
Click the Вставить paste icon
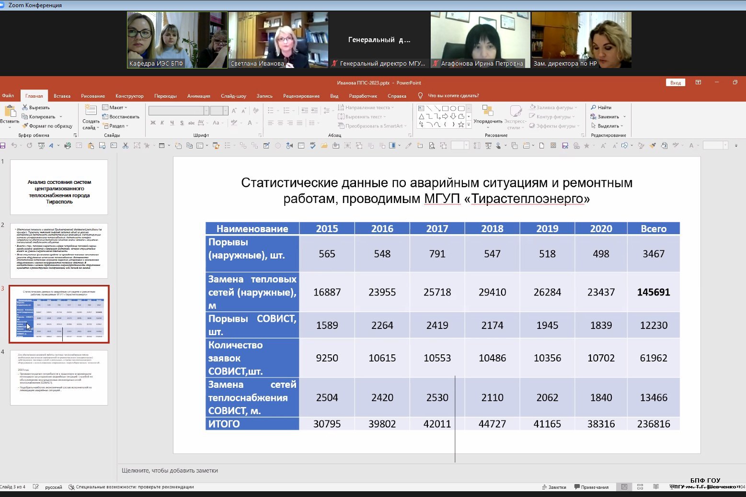10,111
